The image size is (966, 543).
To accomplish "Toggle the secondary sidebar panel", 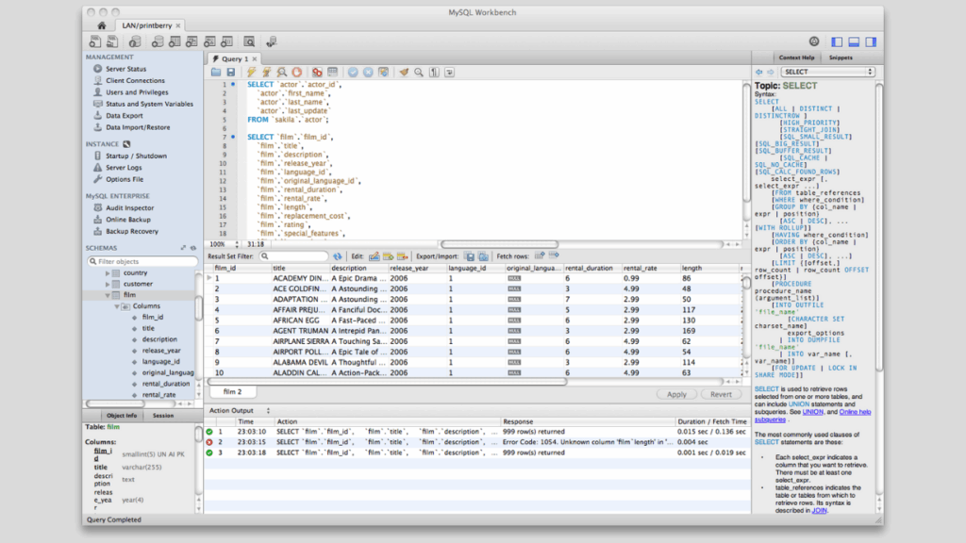I will point(869,41).
